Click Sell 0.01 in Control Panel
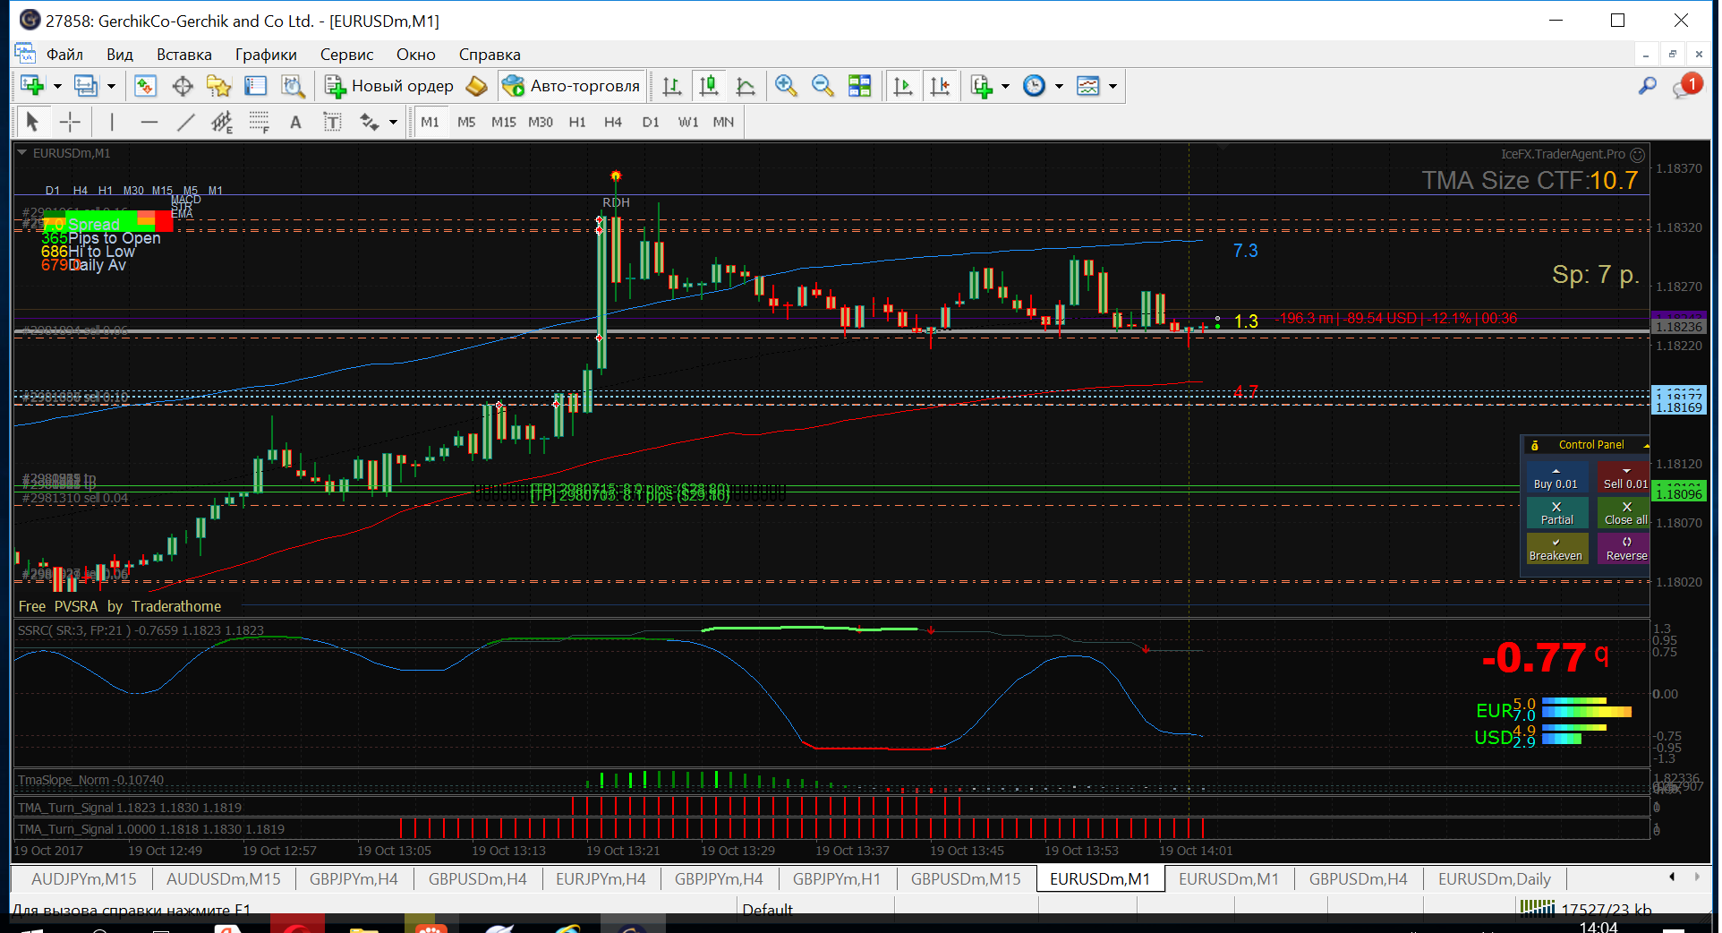The height and width of the screenshot is (933, 1722). (1624, 477)
